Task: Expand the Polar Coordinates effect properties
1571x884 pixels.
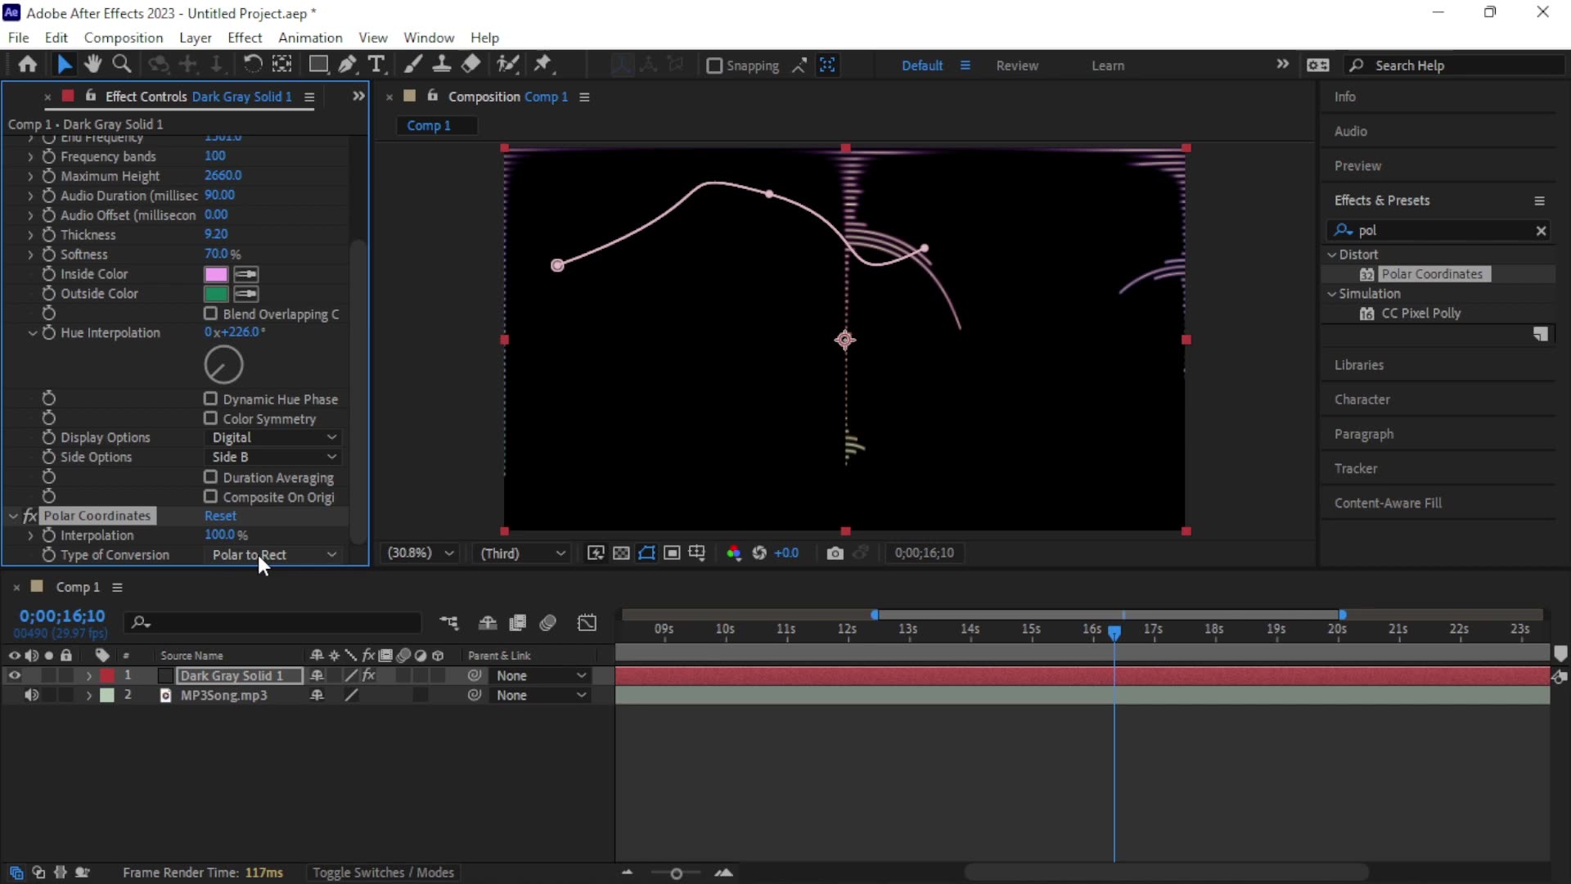Action: pos(13,516)
